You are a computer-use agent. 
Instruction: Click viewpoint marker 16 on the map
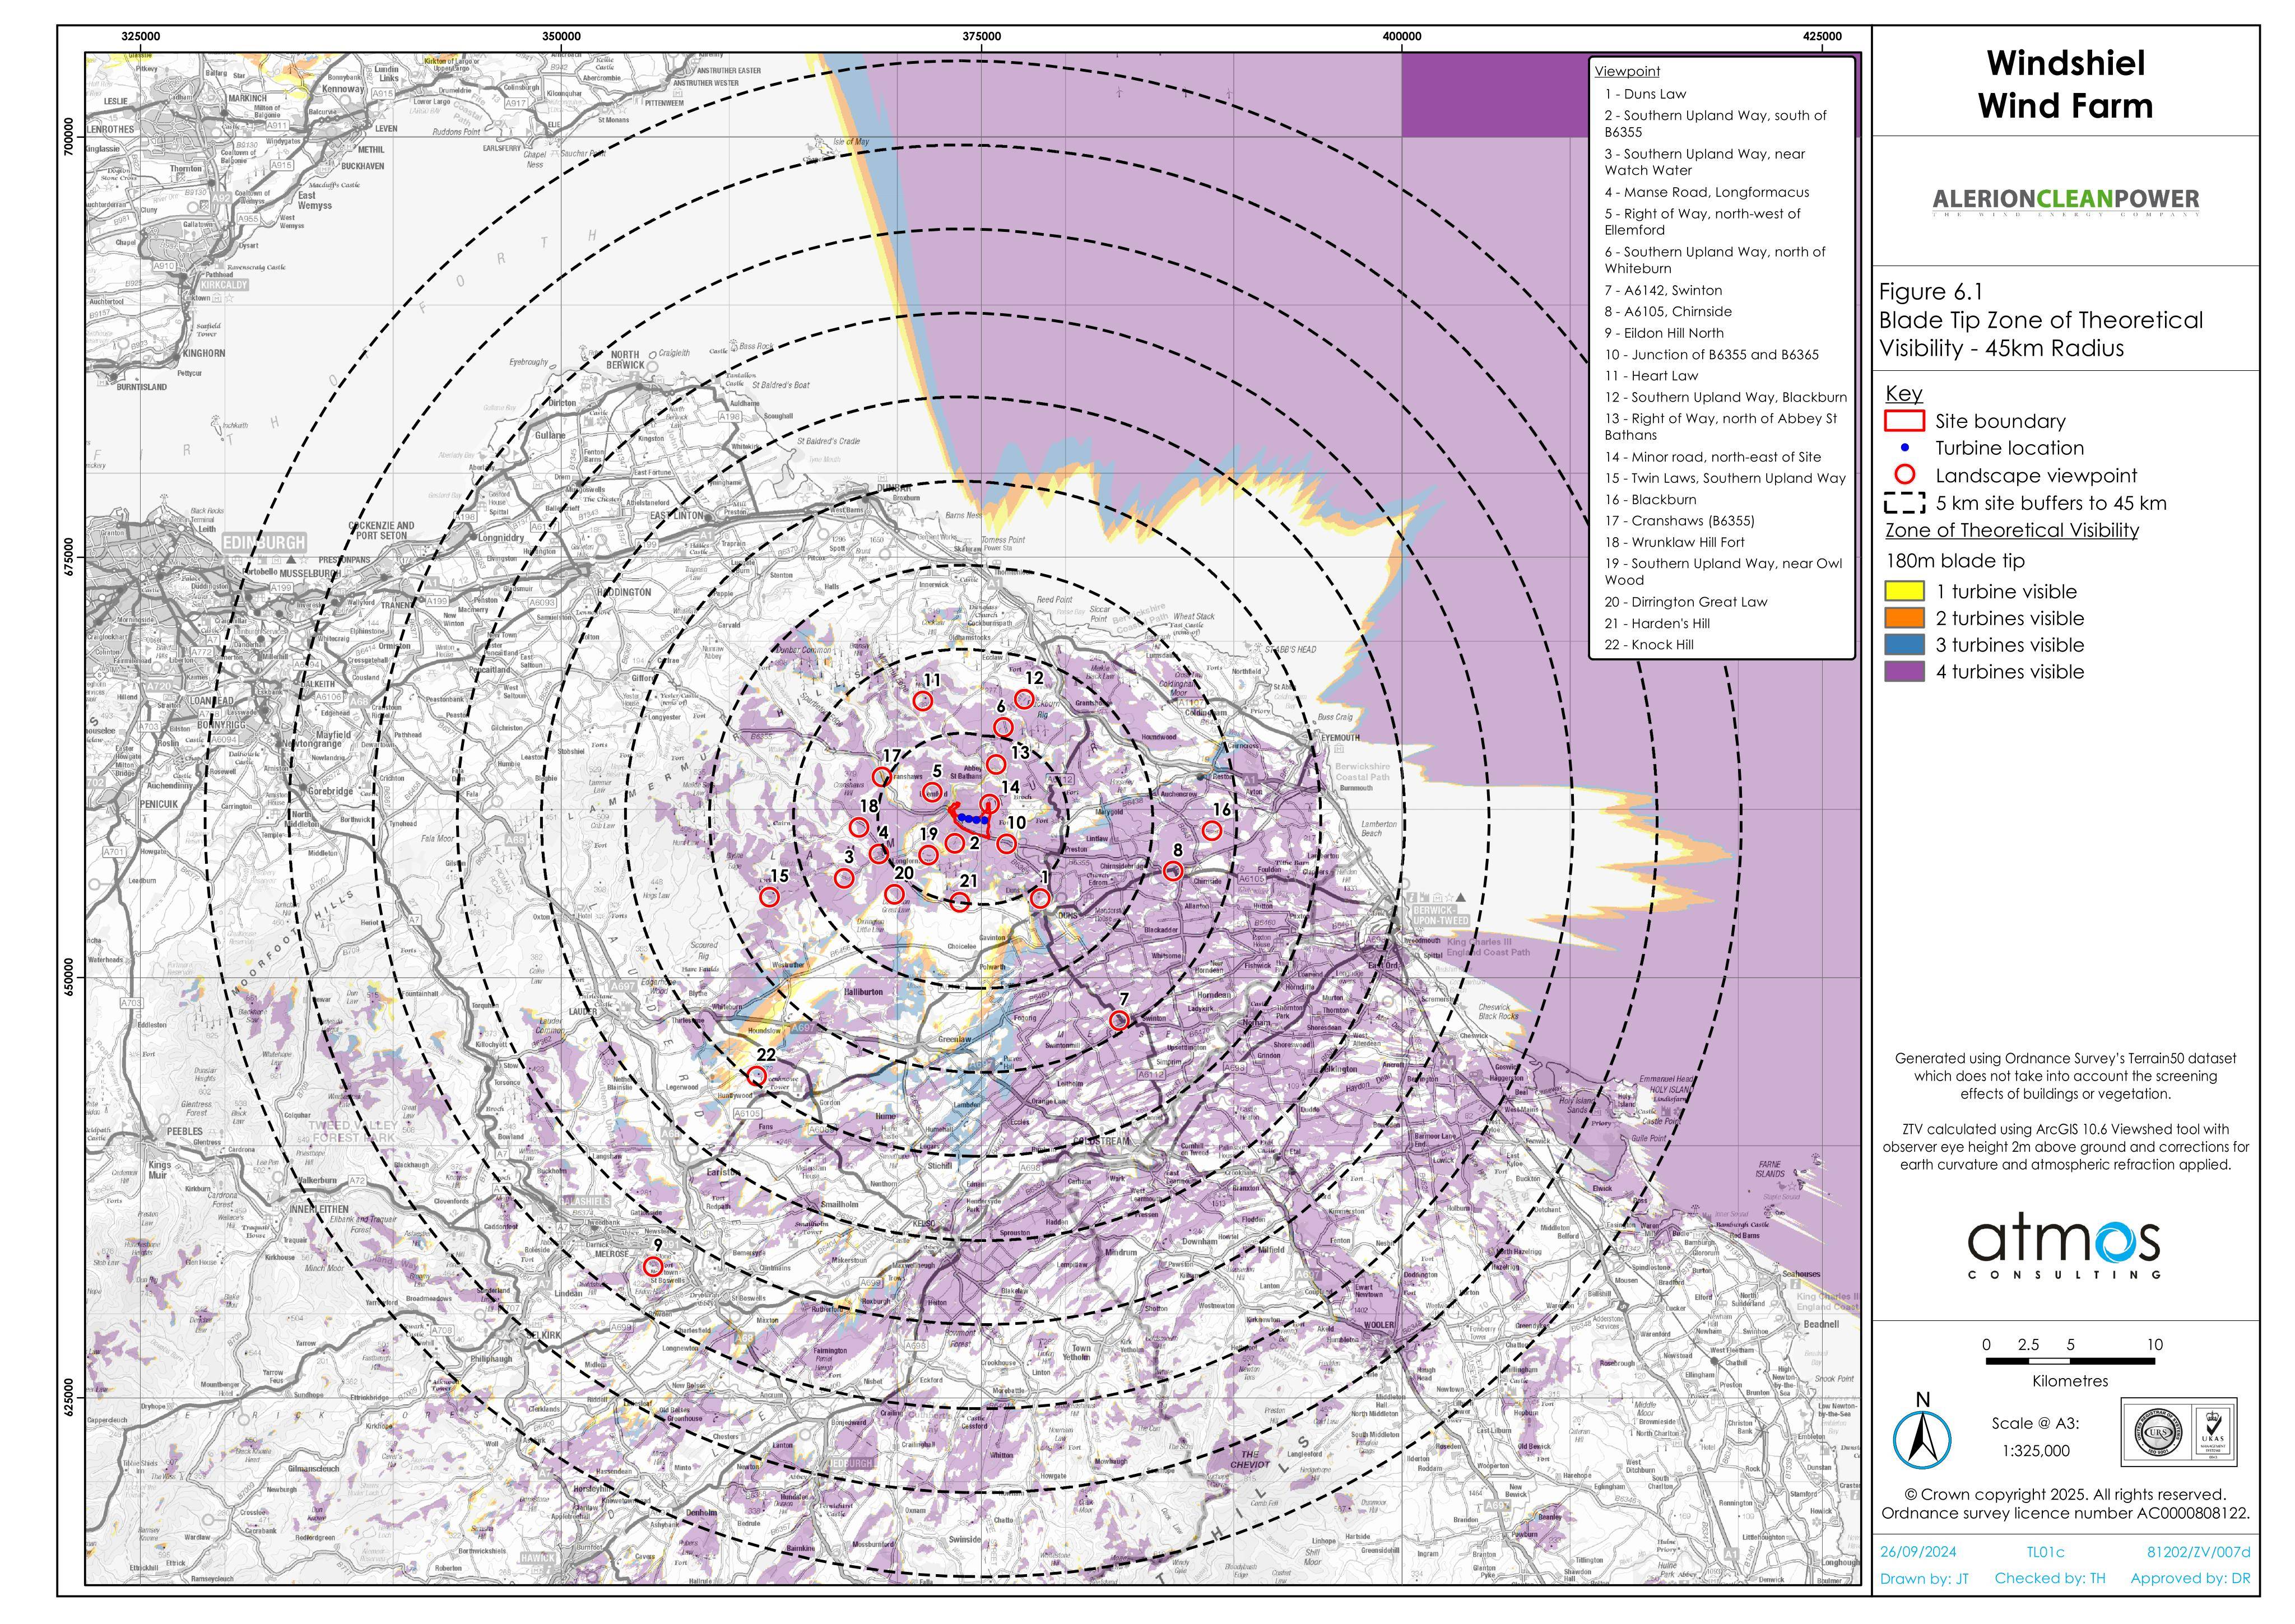coord(1212,830)
